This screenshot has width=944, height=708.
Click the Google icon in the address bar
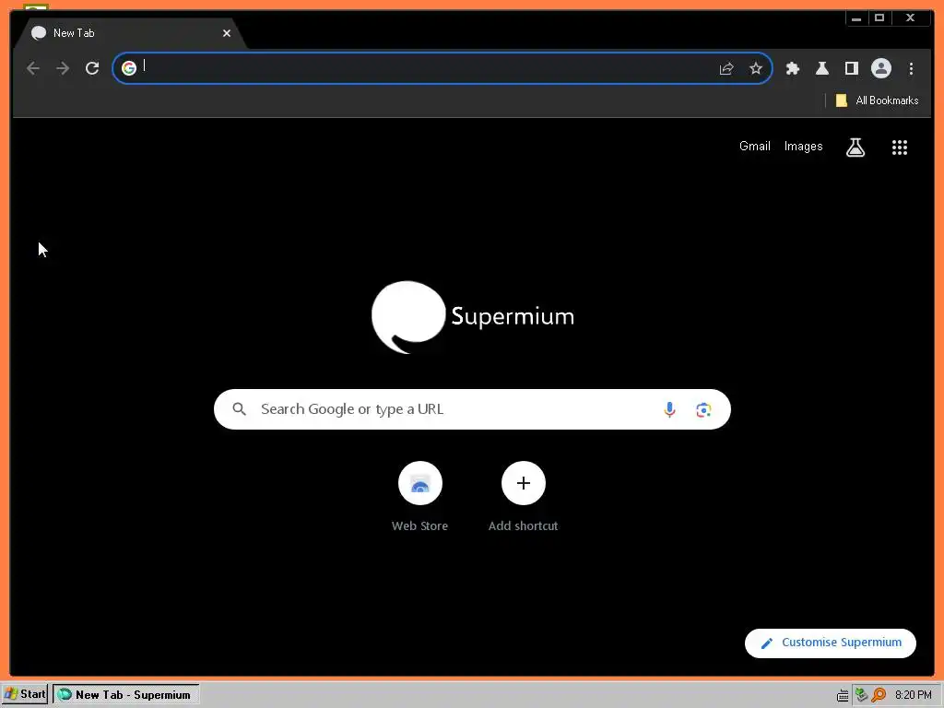point(129,68)
